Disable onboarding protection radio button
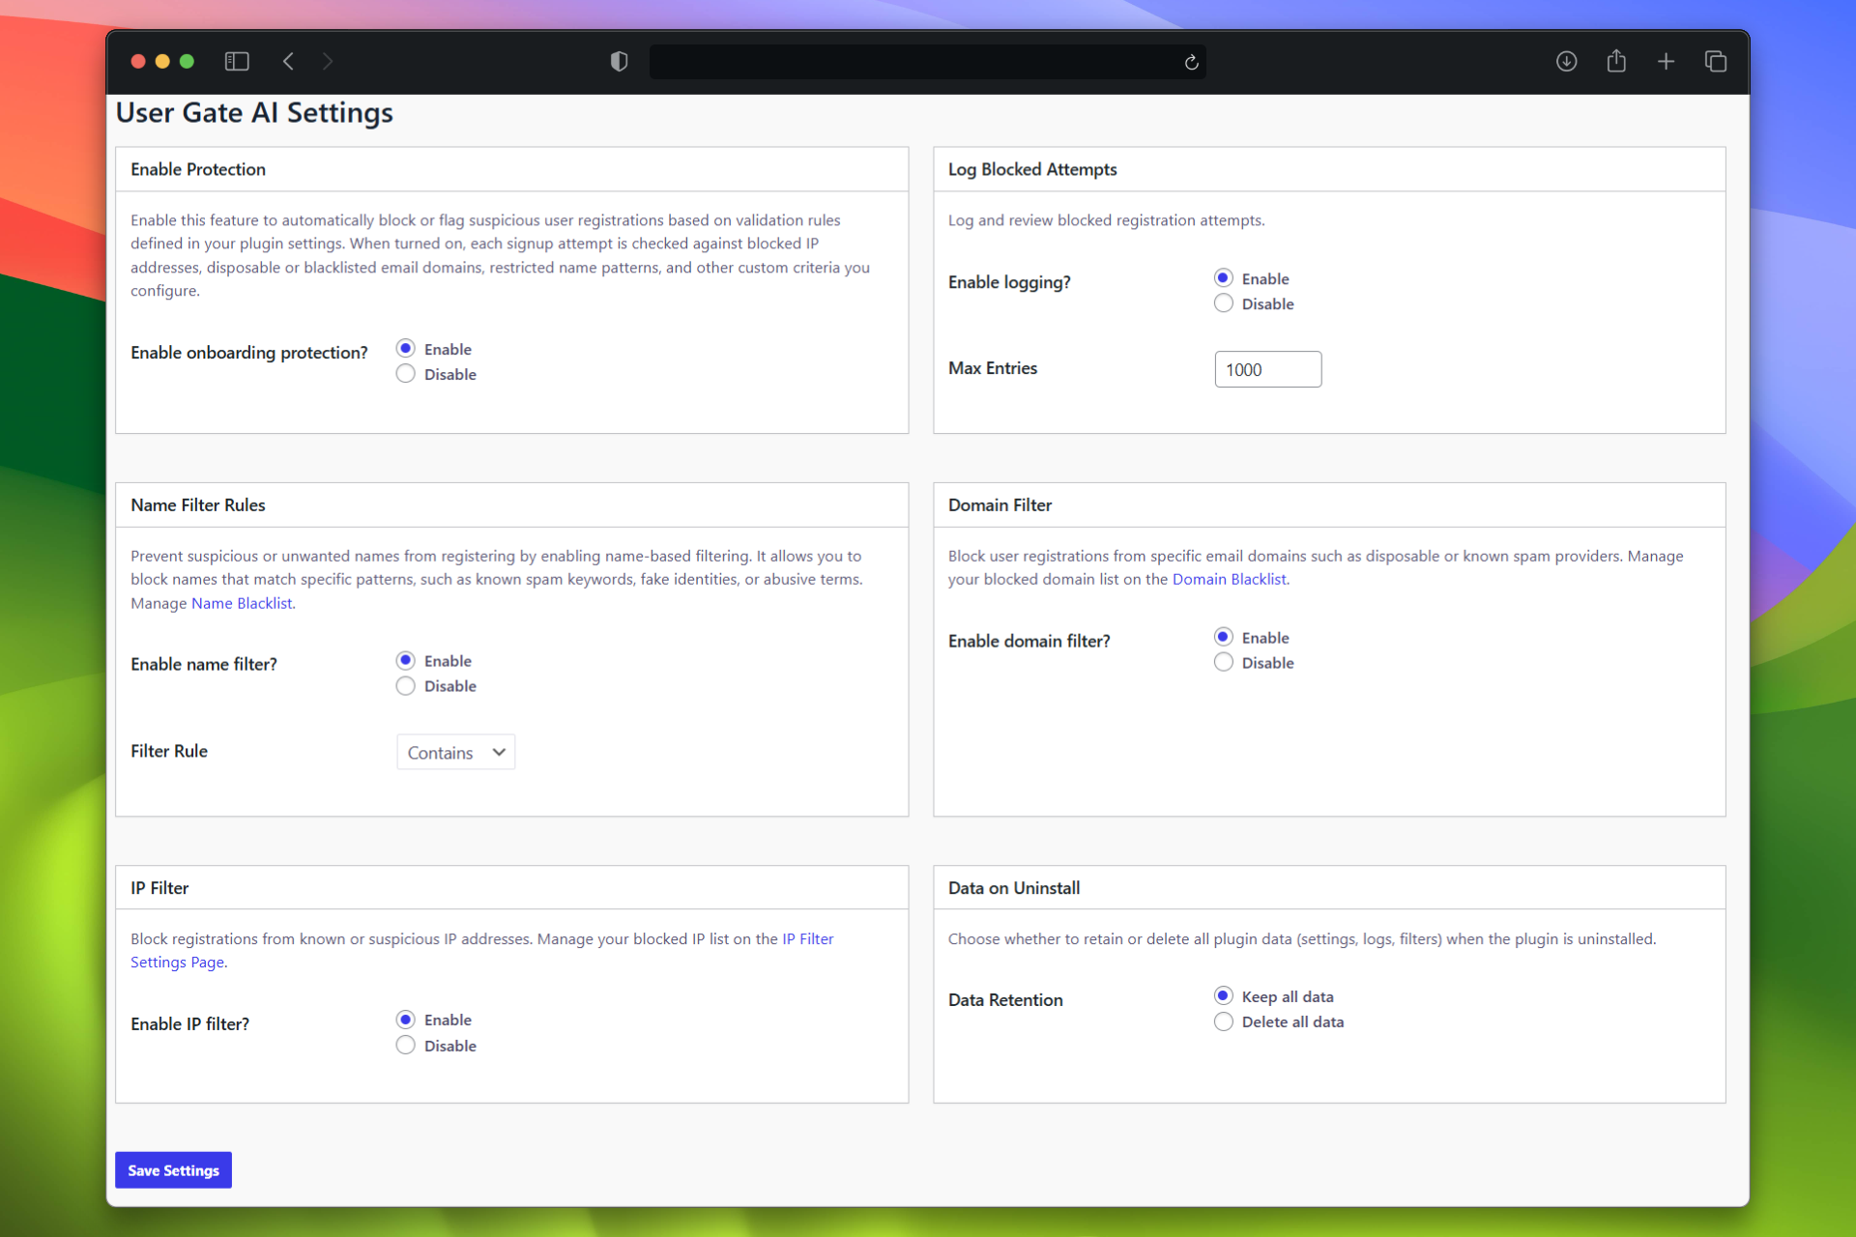This screenshot has width=1856, height=1237. [406, 374]
